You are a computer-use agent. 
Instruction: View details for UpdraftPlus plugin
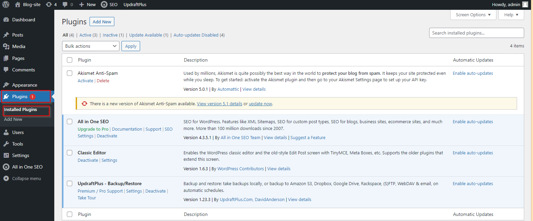pyautogui.click(x=300, y=199)
